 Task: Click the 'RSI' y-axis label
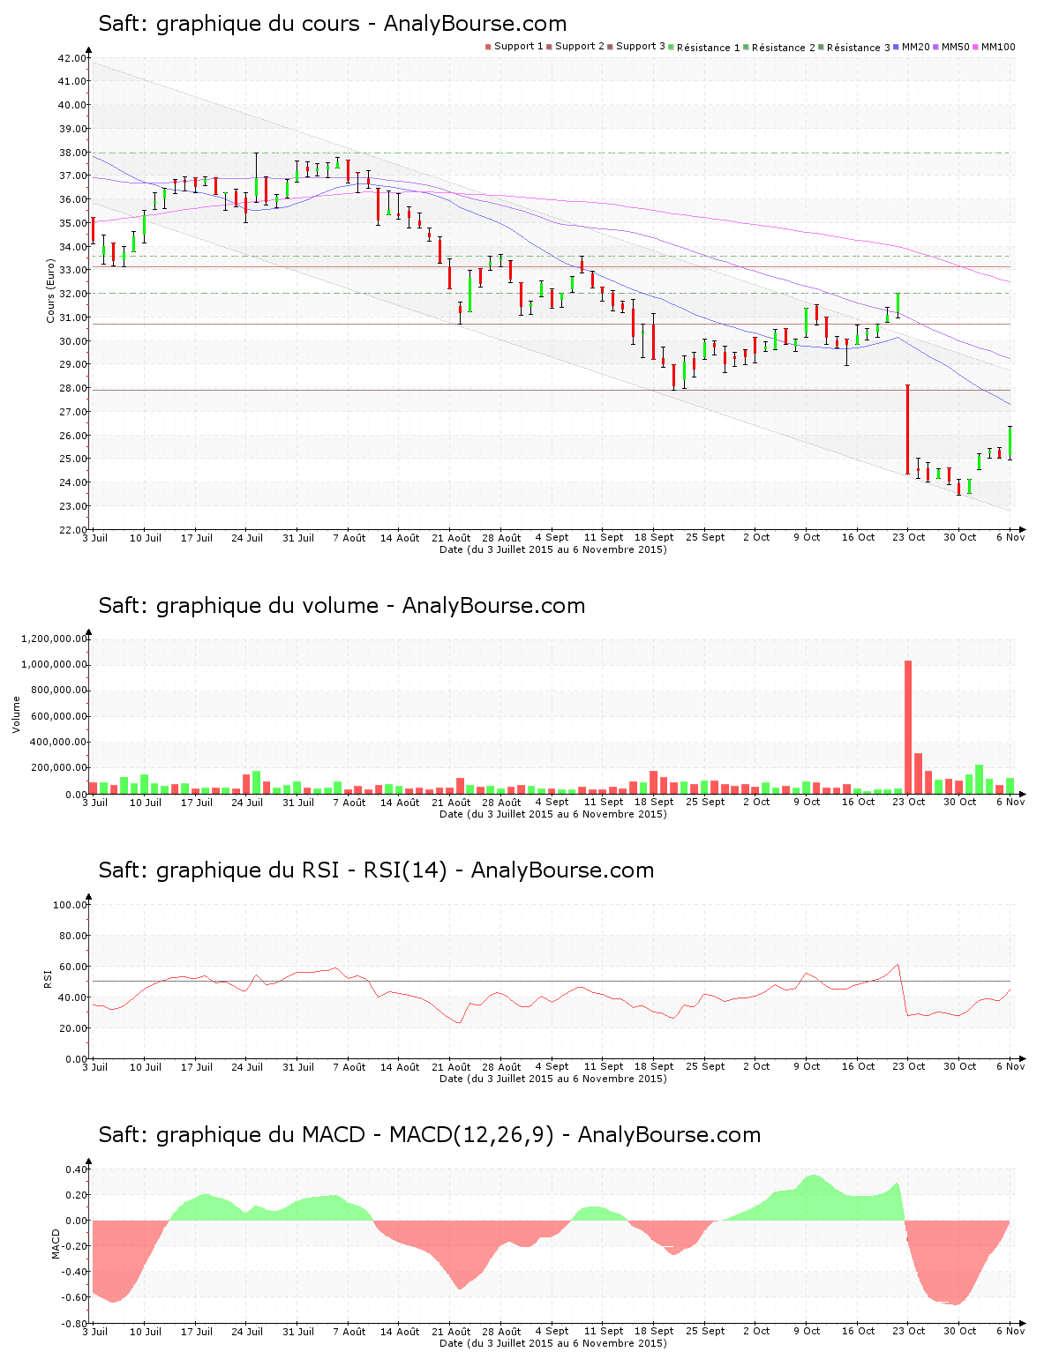click(x=49, y=978)
